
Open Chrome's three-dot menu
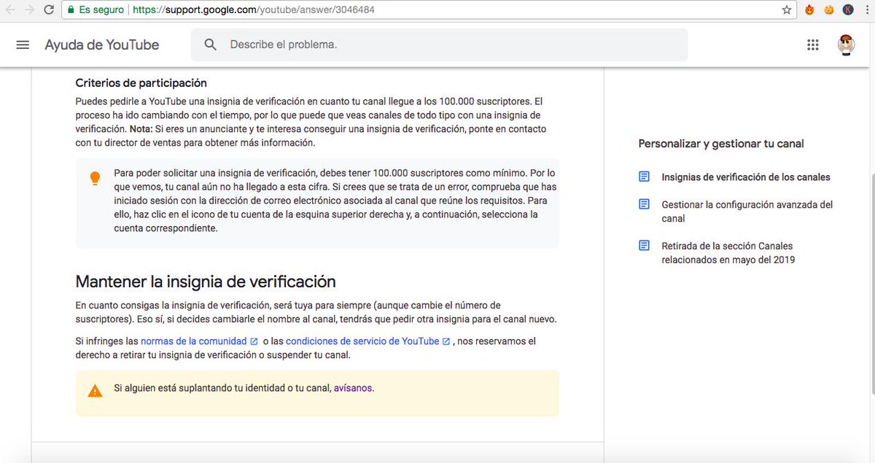[867, 10]
